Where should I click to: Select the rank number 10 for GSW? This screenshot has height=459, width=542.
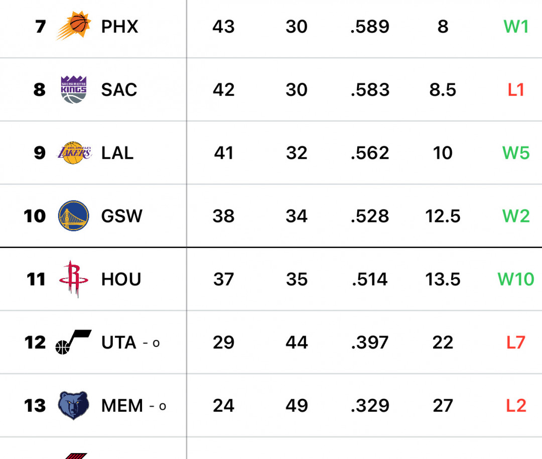pos(35,216)
